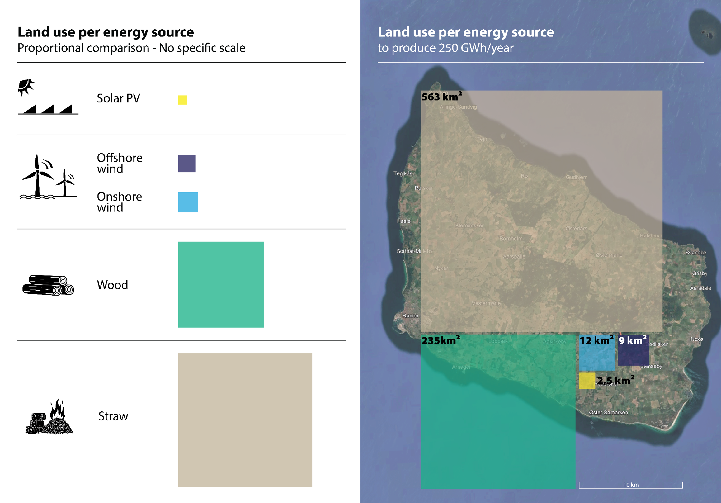This screenshot has height=503, width=721.
Task: Select the burning straw bales icon
Action: [x=49, y=417]
